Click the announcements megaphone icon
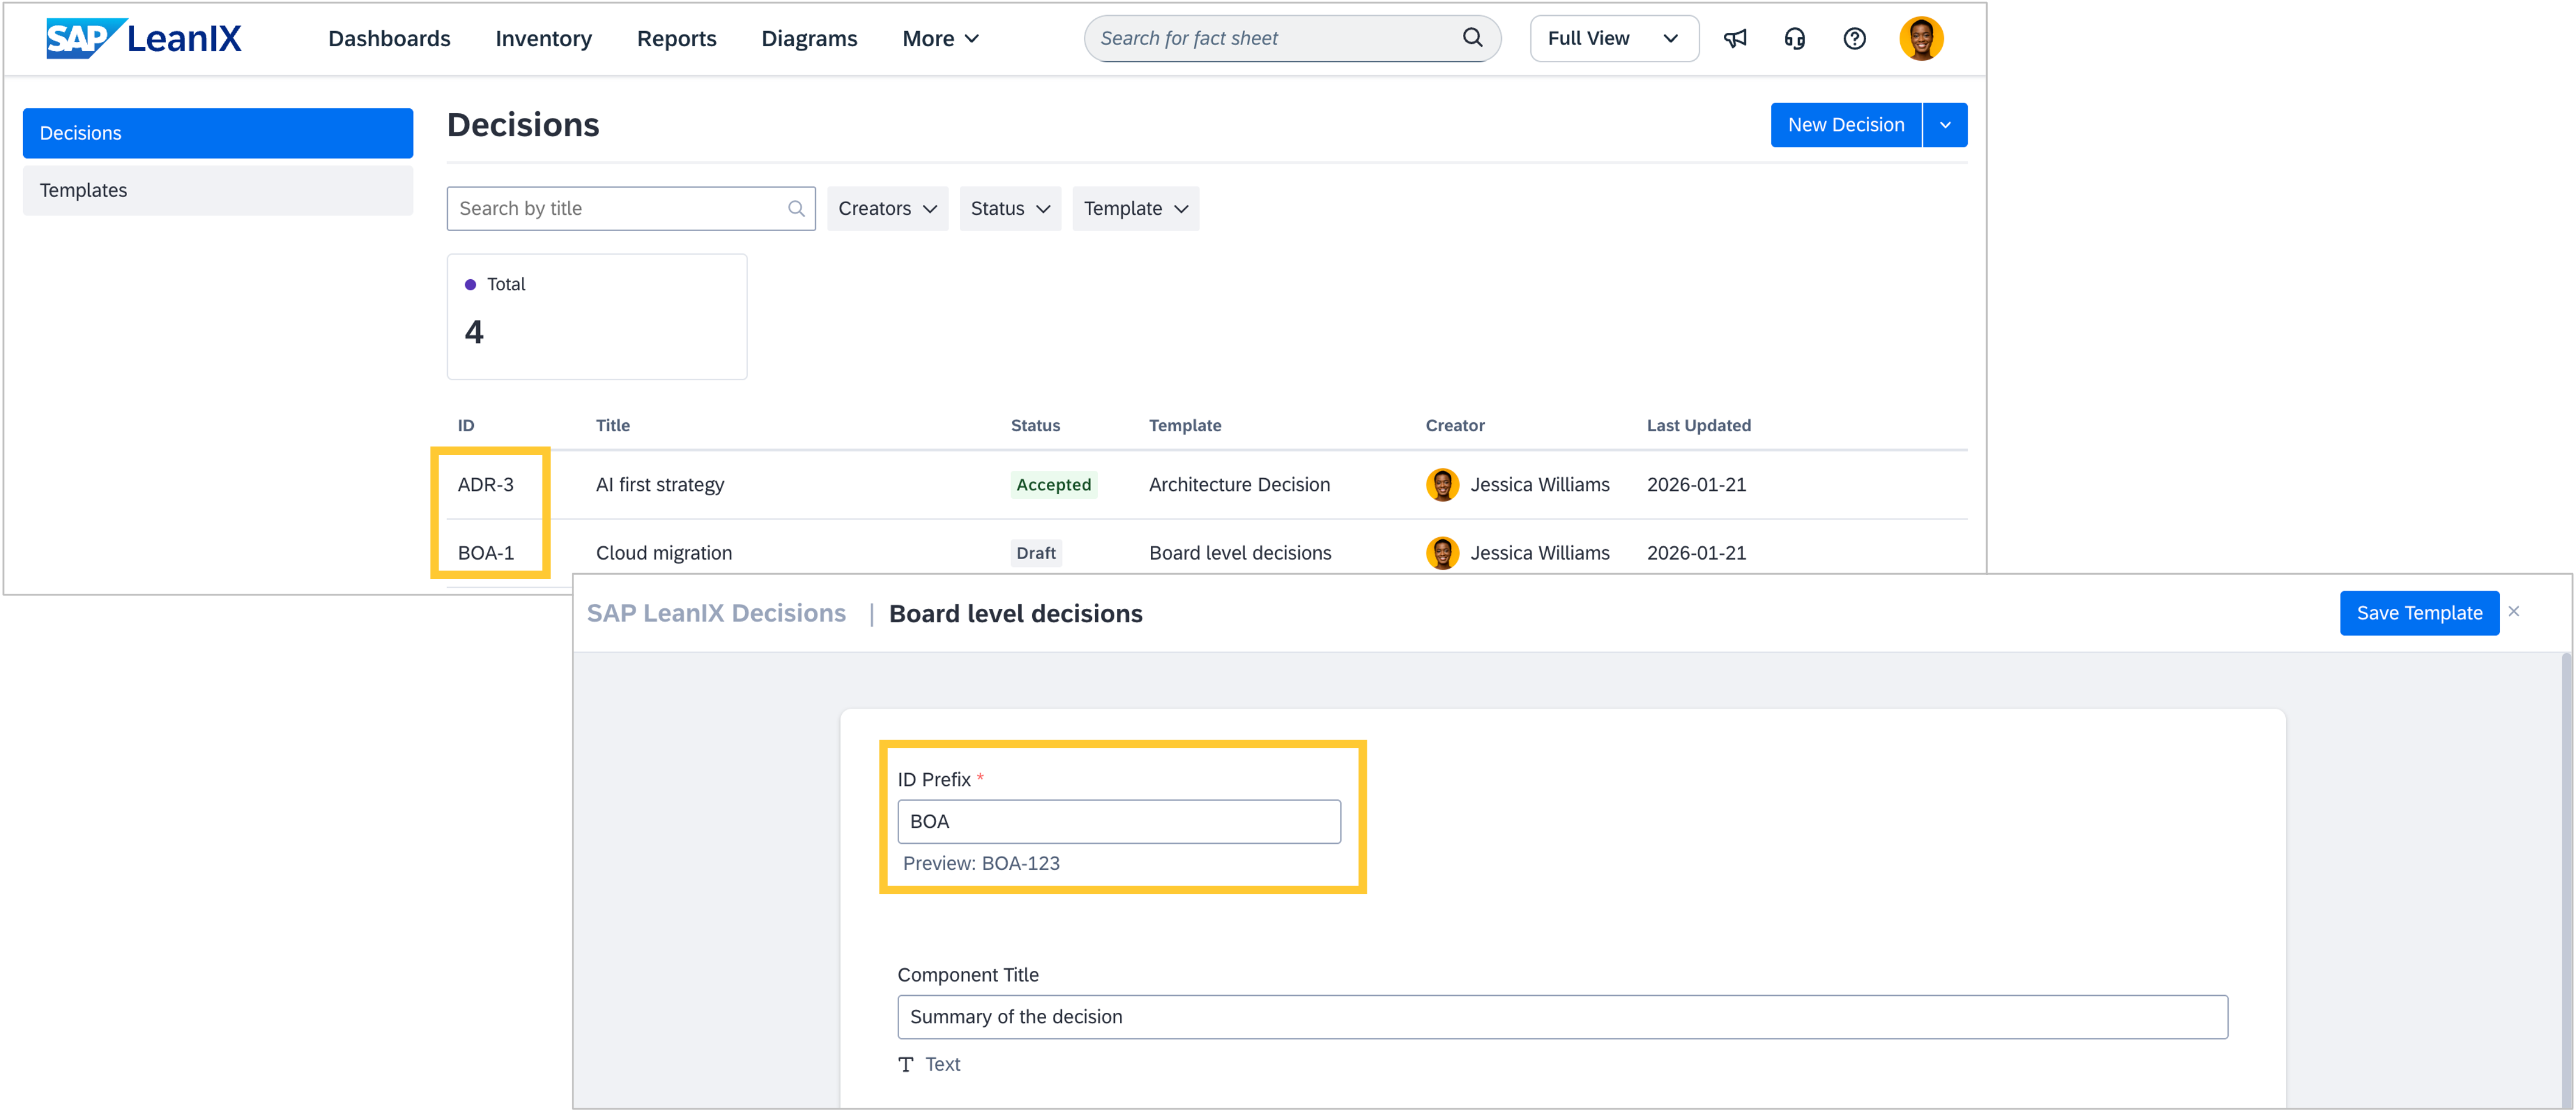 [x=1735, y=38]
